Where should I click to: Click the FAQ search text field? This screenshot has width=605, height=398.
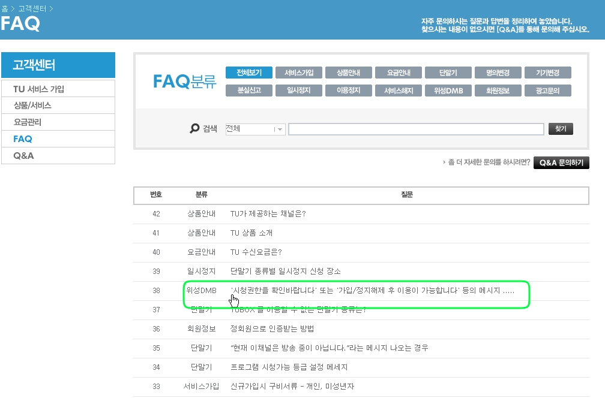coord(416,129)
